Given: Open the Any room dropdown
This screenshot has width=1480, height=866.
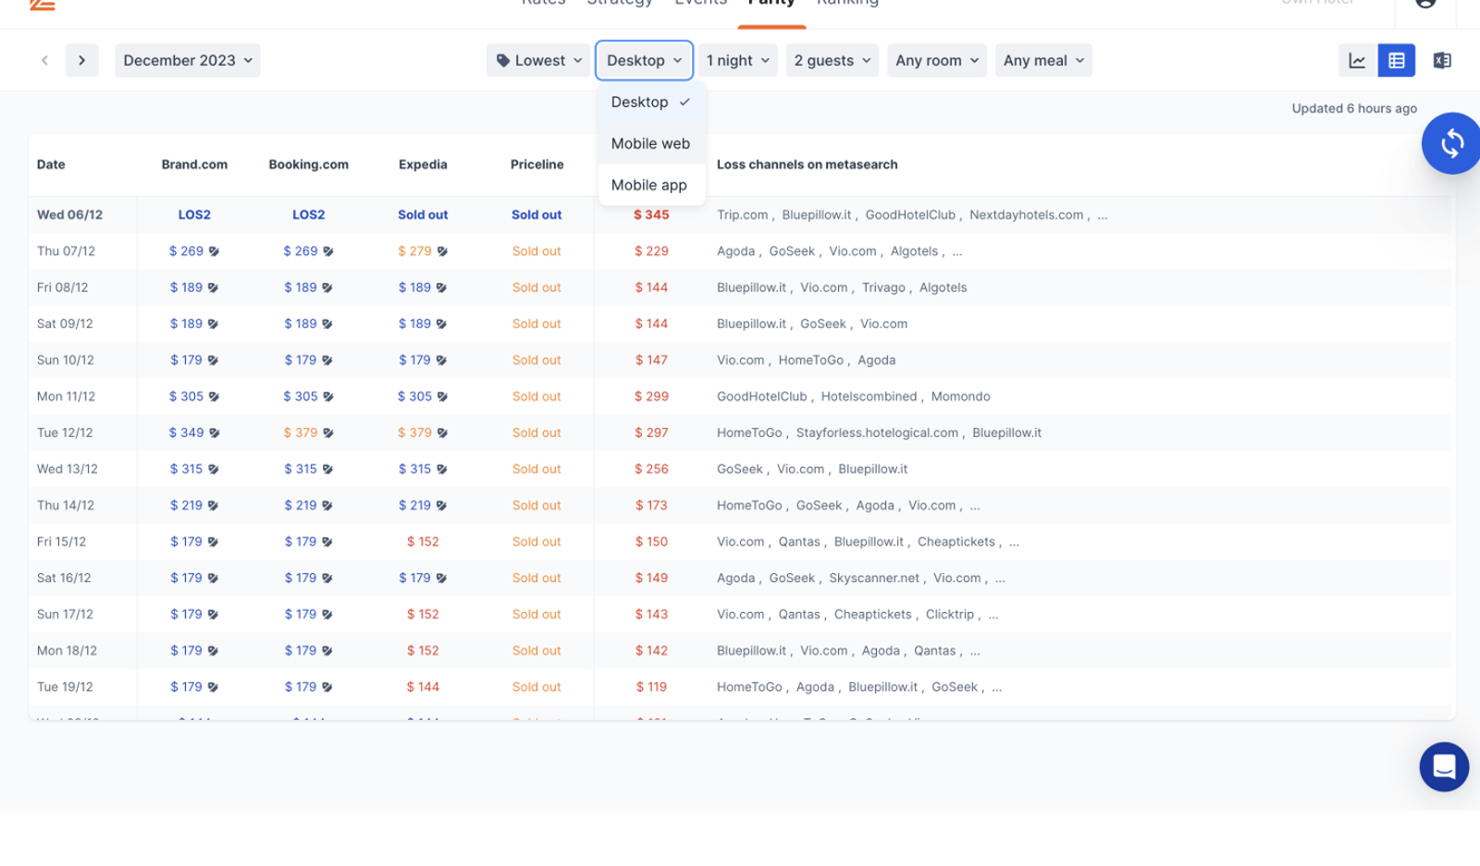Looking at the screenshot, I should click(x=937, y=61).
